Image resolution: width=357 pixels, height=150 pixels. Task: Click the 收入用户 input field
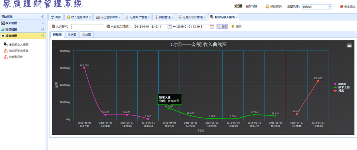click(x=88, y=27)
